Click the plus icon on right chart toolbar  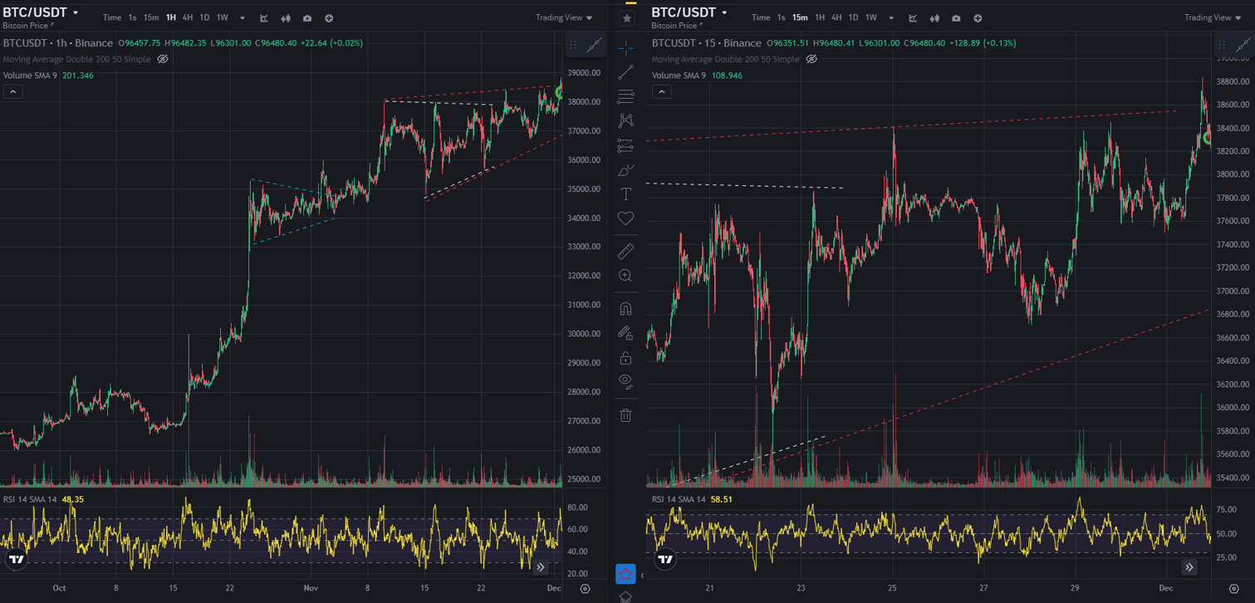(x=978, y=17)
